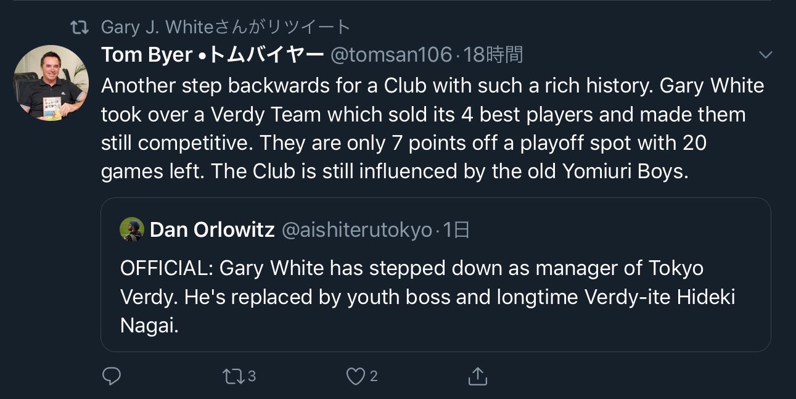
Task: Like the tweet with the heart icon
Action: click(x=355, y=376)
